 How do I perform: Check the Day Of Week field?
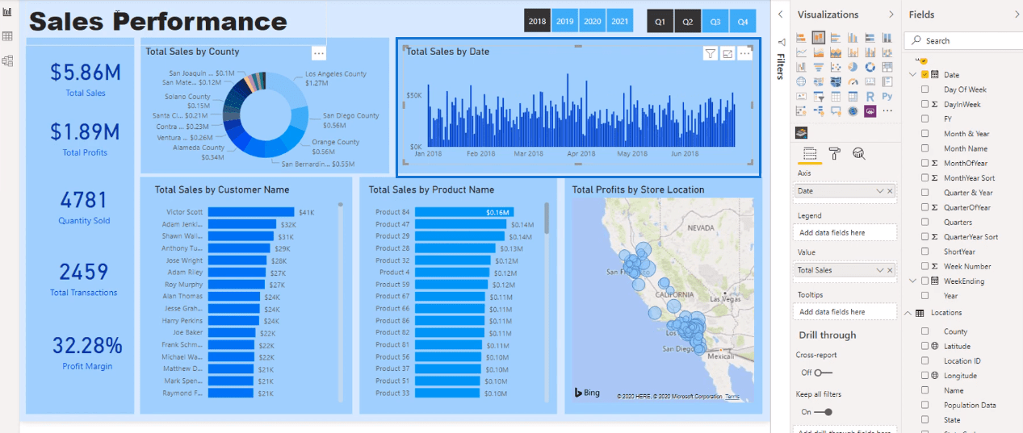point(925,90)
